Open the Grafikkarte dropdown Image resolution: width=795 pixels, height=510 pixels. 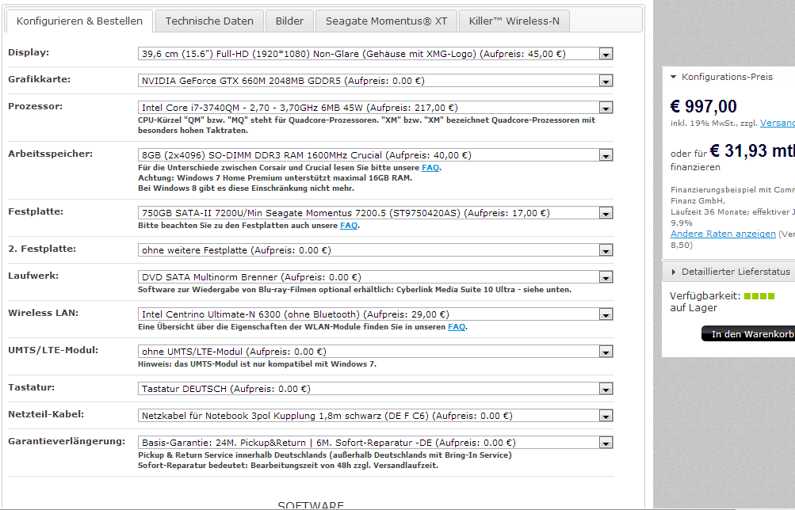(x=375, y=81)
